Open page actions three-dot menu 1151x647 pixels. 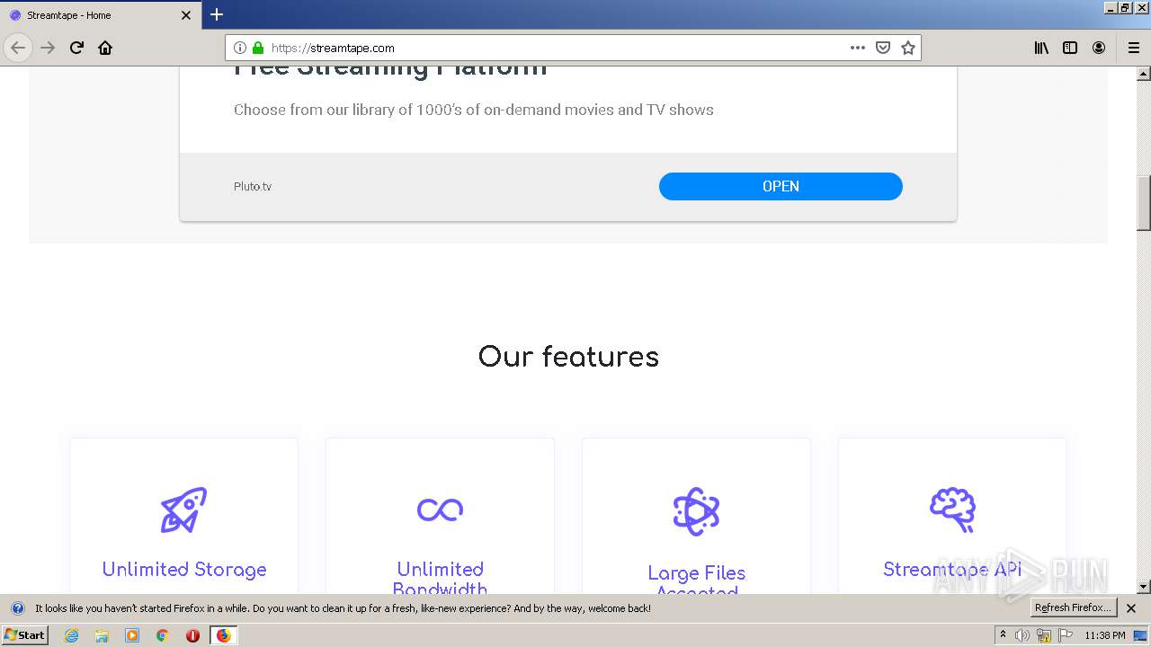click(858, 48)
